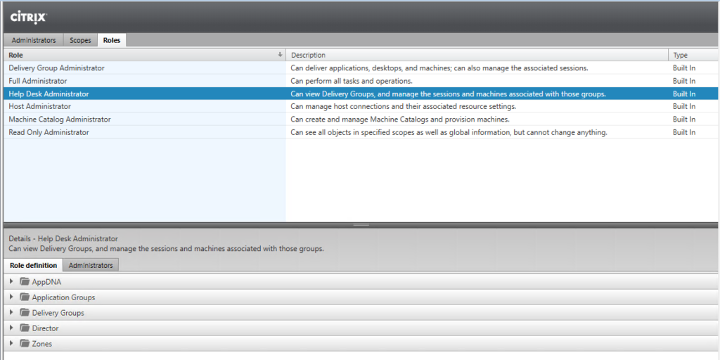
Task: Switch to the Scopes tab
Action: coord(80,40)
